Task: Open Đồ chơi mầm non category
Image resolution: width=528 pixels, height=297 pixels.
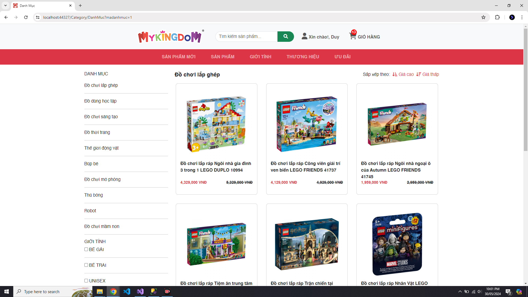Action: point(102,226)
